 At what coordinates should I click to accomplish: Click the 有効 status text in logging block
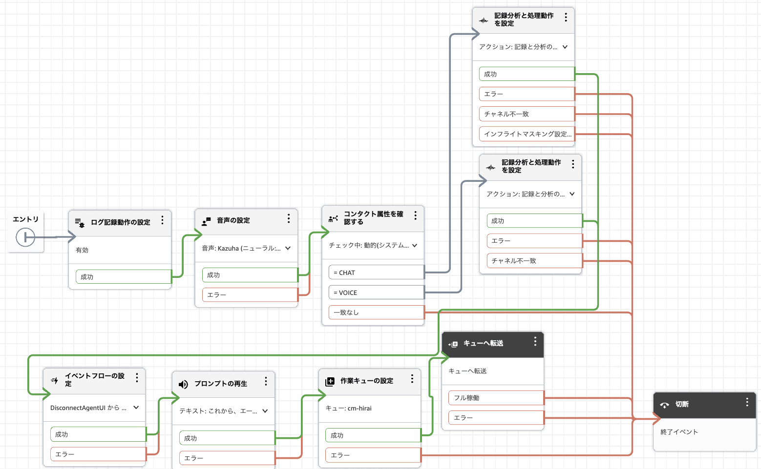[82, 250]
